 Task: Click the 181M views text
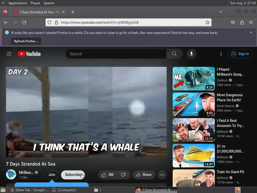[225, 136]
